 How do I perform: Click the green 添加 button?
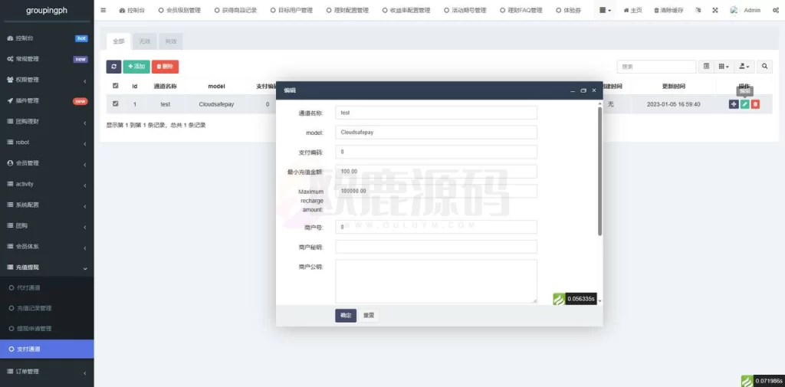(x=136, y=67)
